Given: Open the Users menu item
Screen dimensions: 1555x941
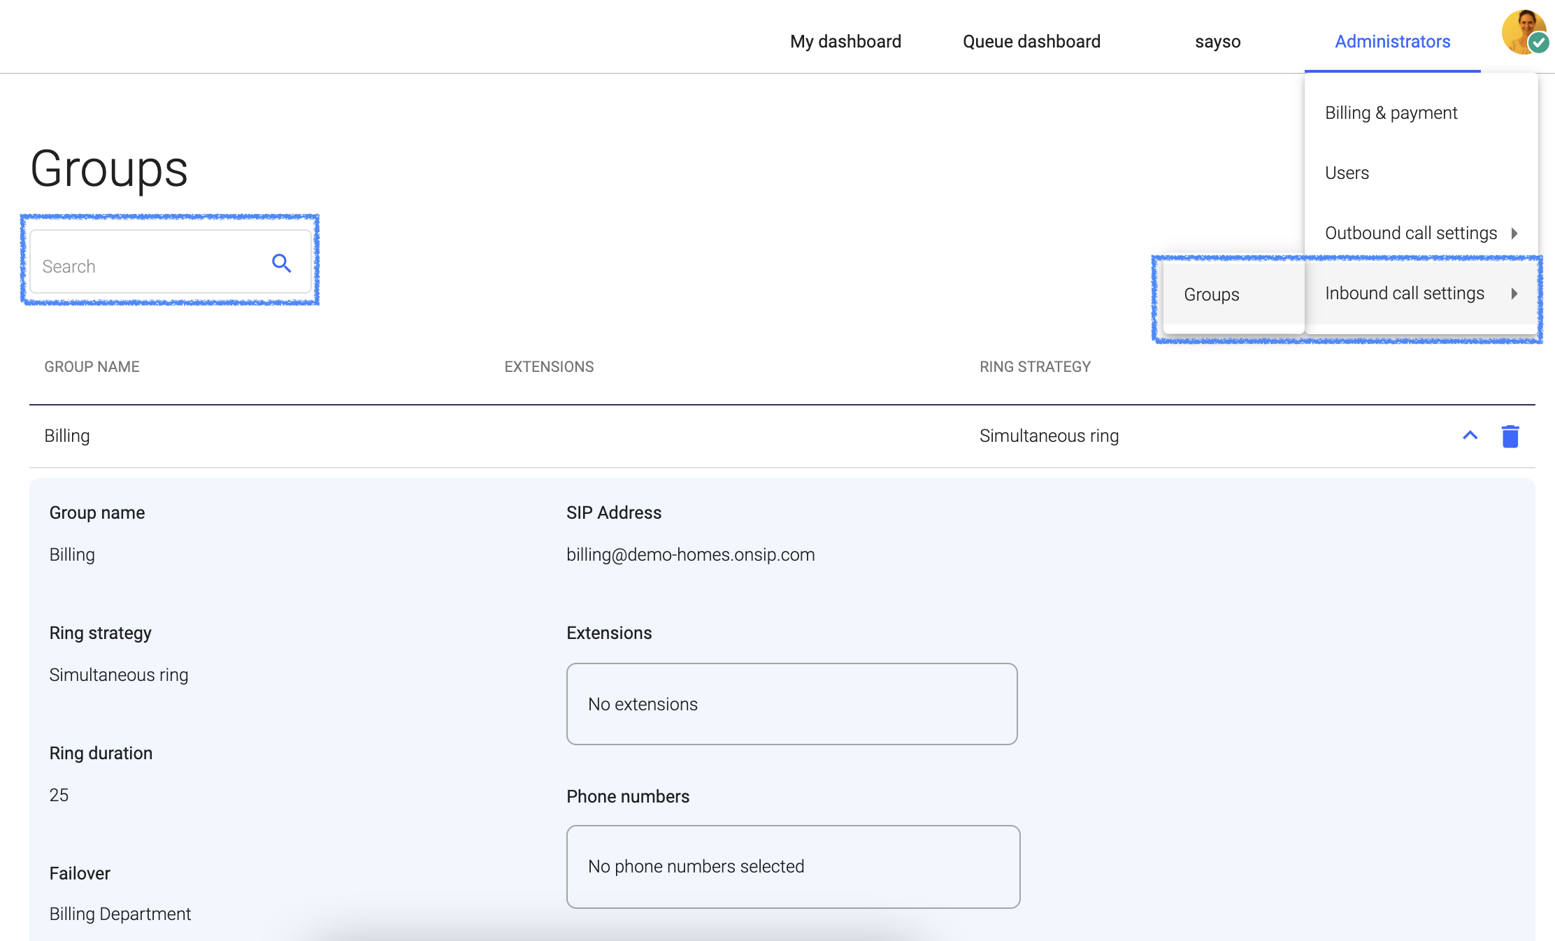Looking at the screenshot, I should point(1349,172).
